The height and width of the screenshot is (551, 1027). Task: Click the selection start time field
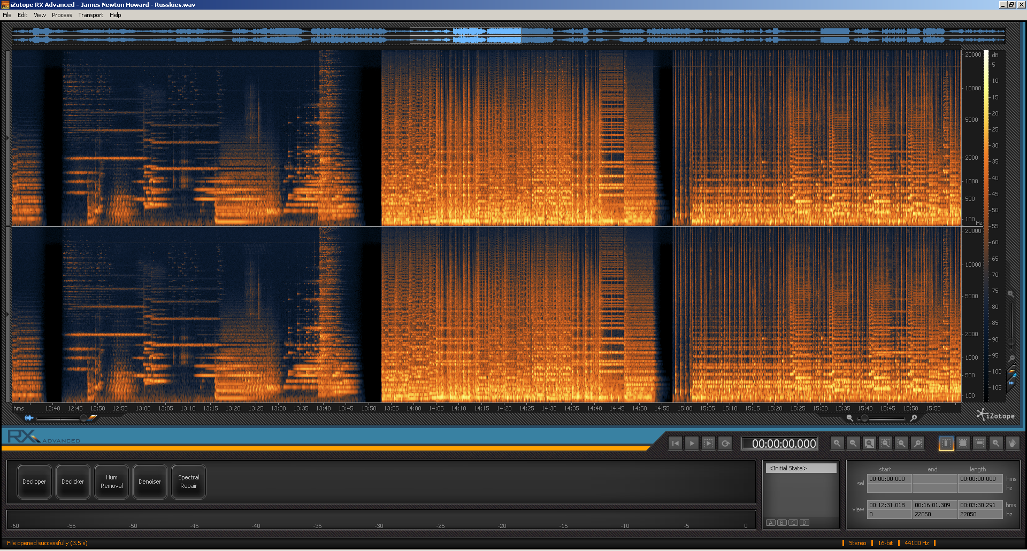click(889, 479)
